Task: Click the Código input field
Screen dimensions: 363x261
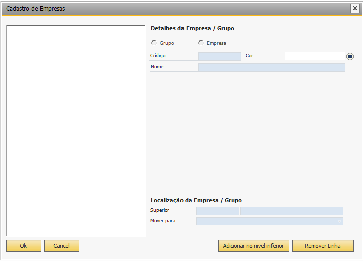Action: point(220,56)
